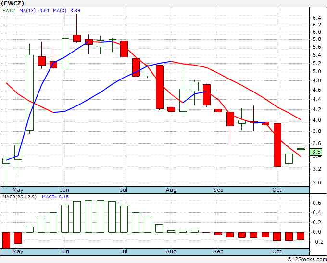Click the 4.4 price axis label
Screen dimensions: 327x263
click(x=317, y=99)
